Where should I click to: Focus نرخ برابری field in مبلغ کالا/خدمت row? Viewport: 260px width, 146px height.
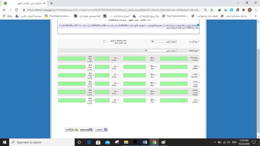102,58
